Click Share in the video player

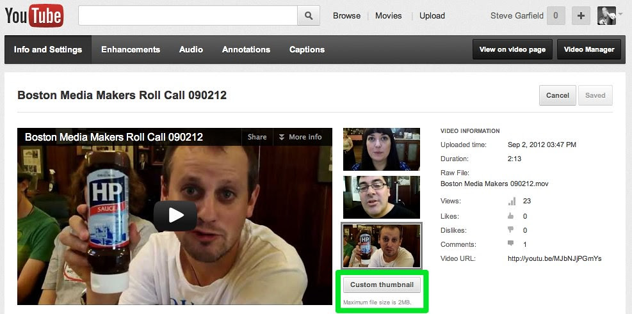(x=257, y=137)
